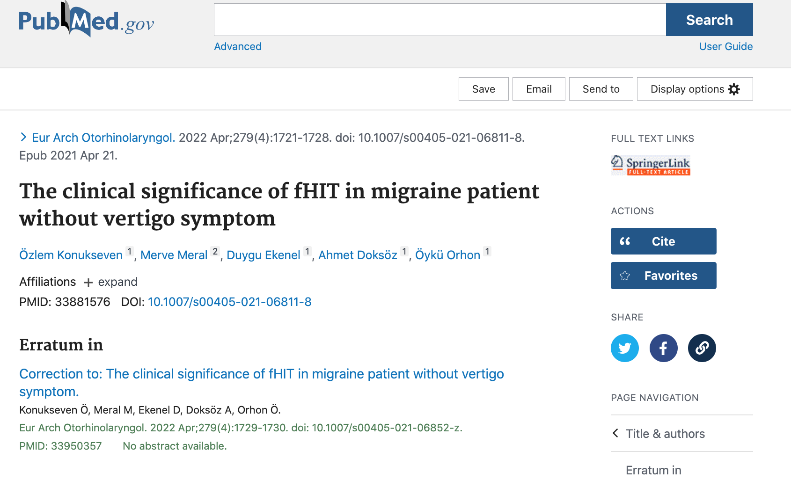
Task: Open the Advanced search link
Action: point(238,47)
